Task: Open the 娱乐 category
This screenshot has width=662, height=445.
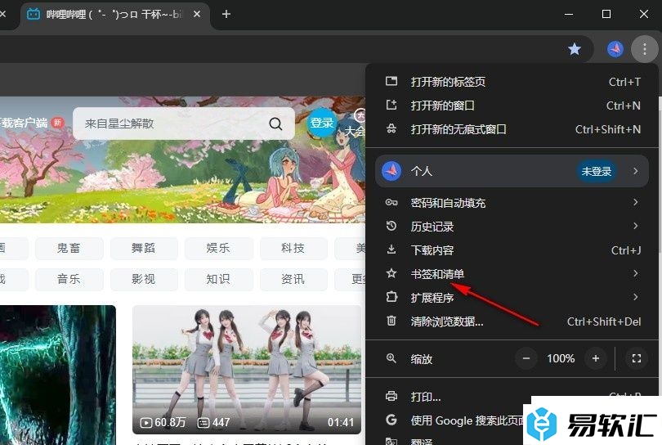Action: coord(219,248)
